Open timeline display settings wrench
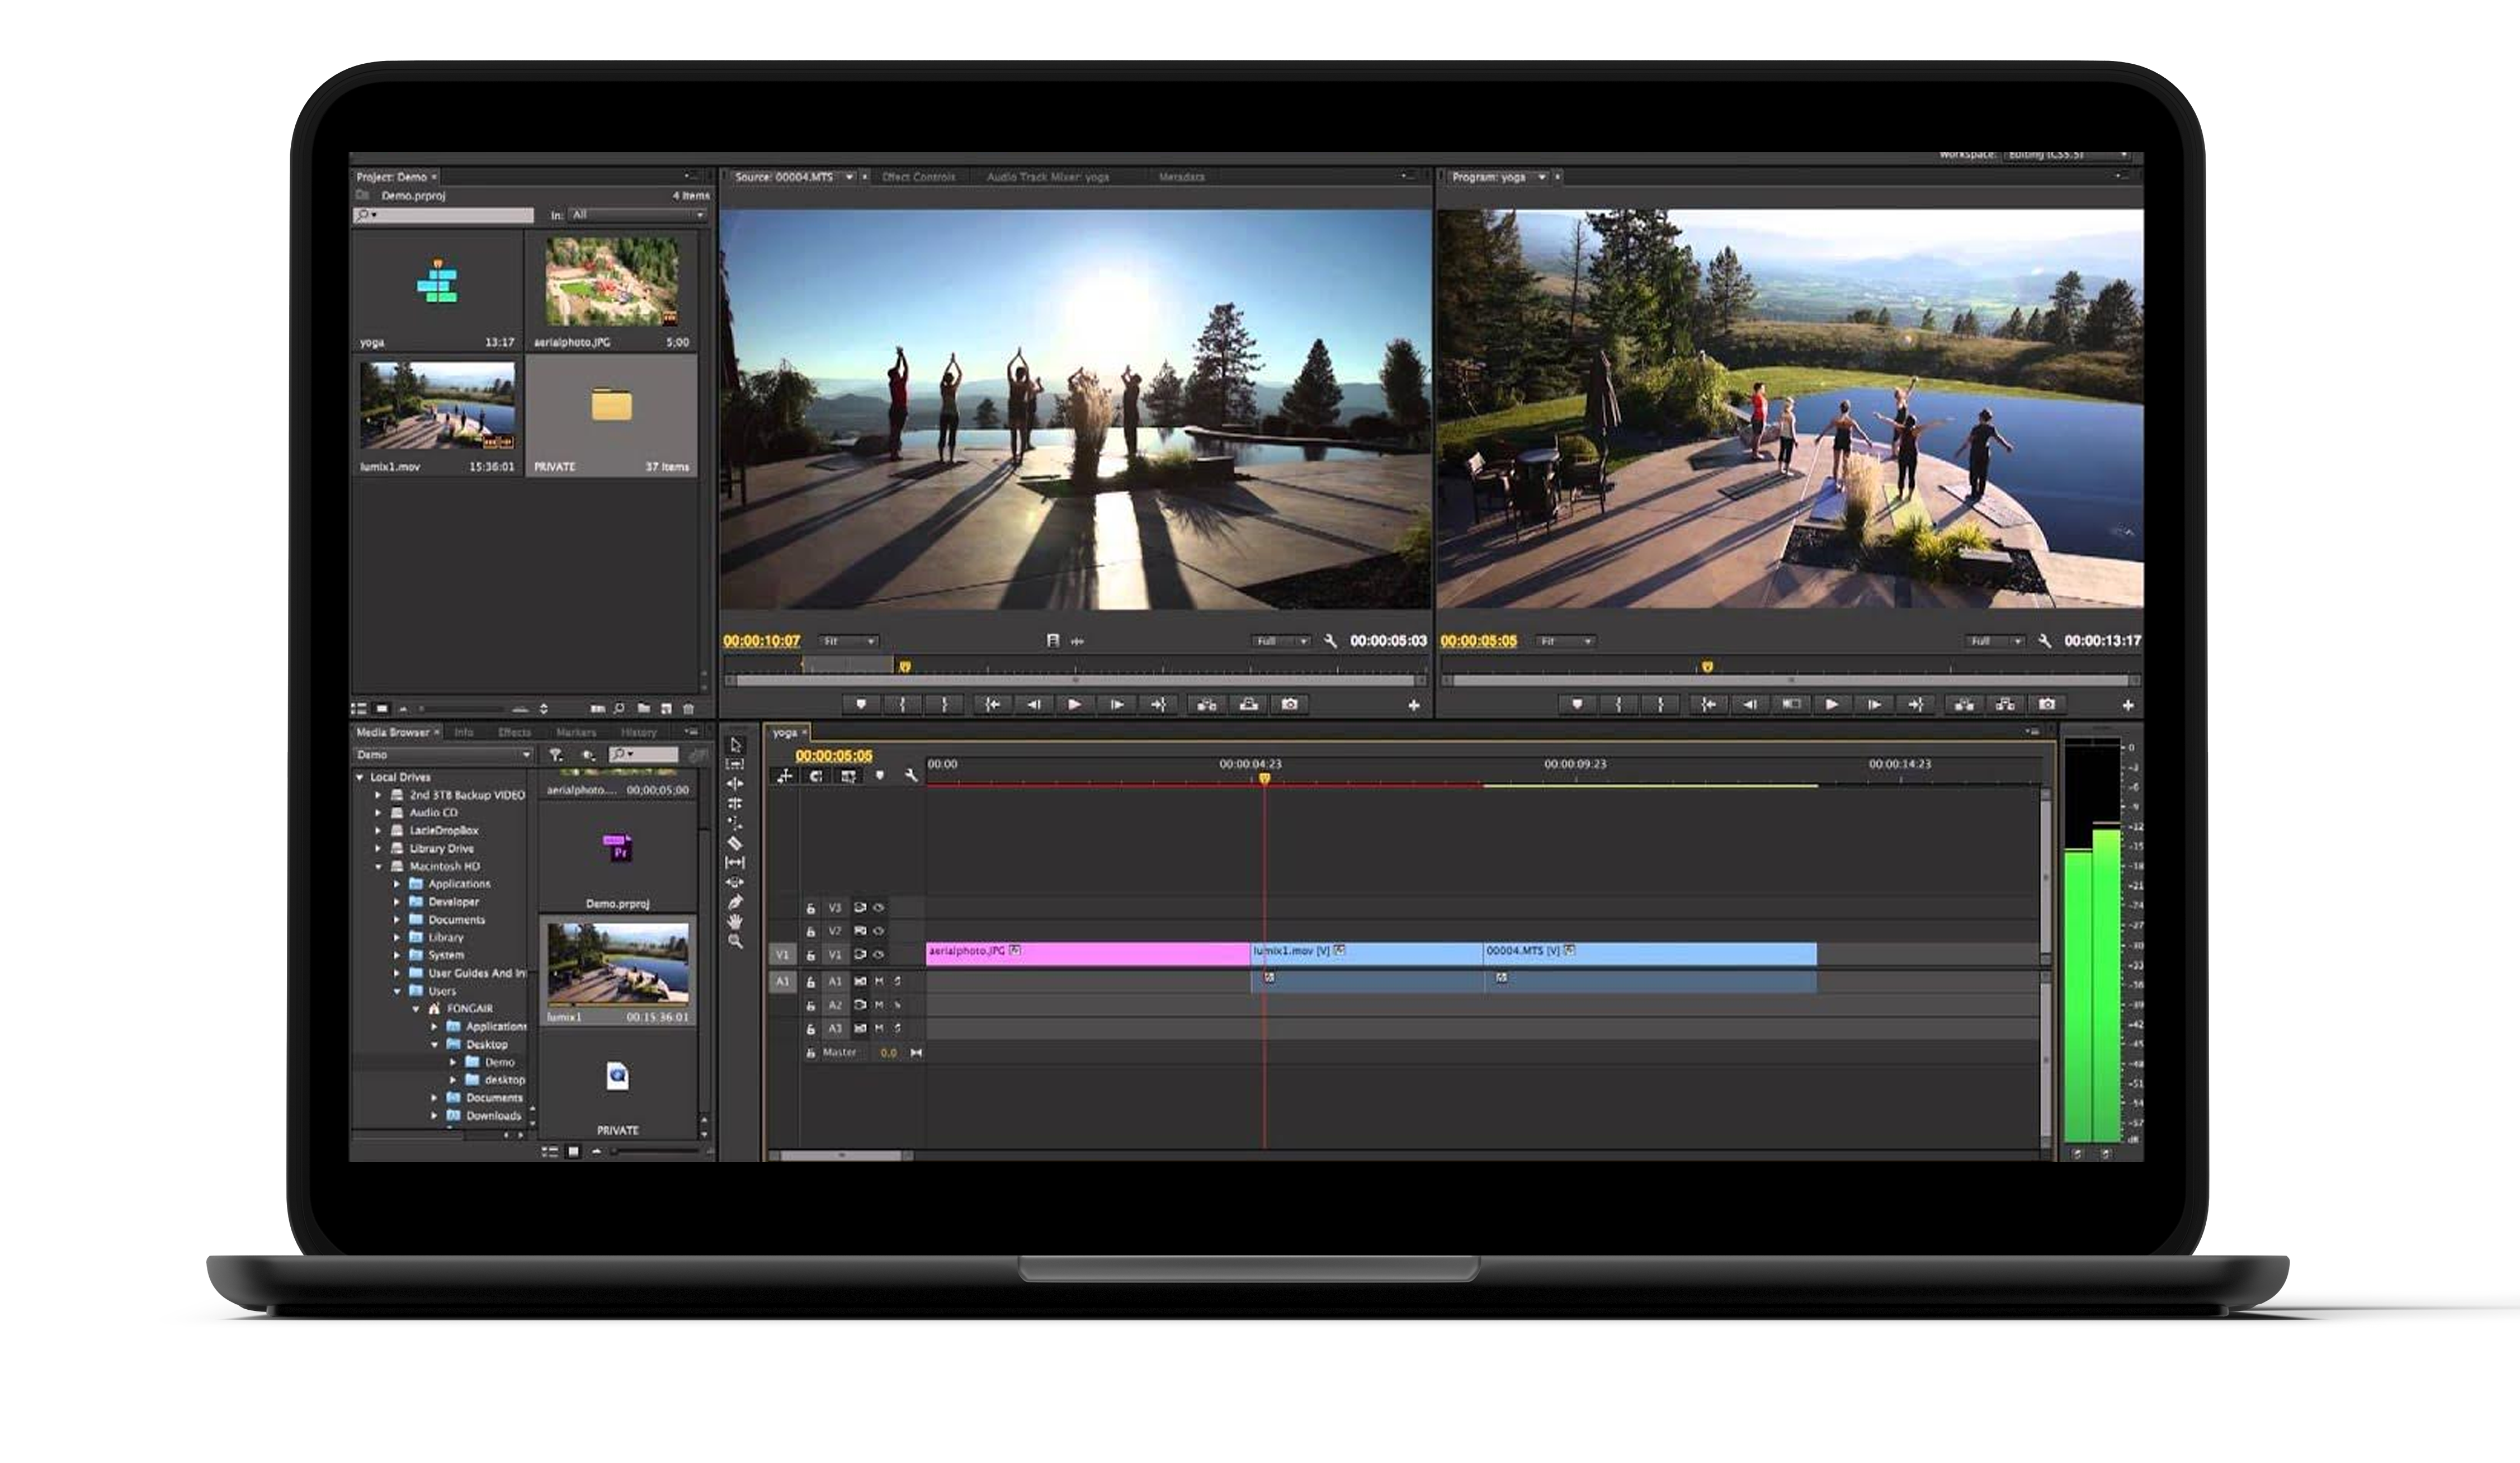 click(x=910, y=776)
